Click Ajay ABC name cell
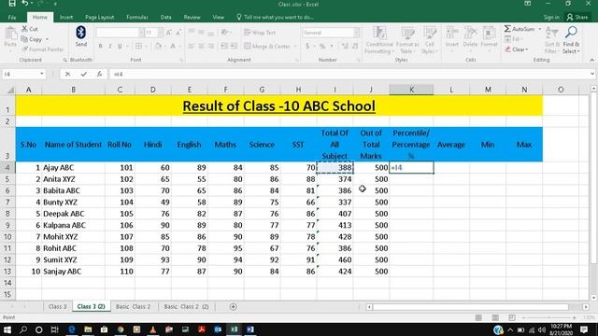The width and height of the screenshot is (598, 336). (x=73, y=168)
